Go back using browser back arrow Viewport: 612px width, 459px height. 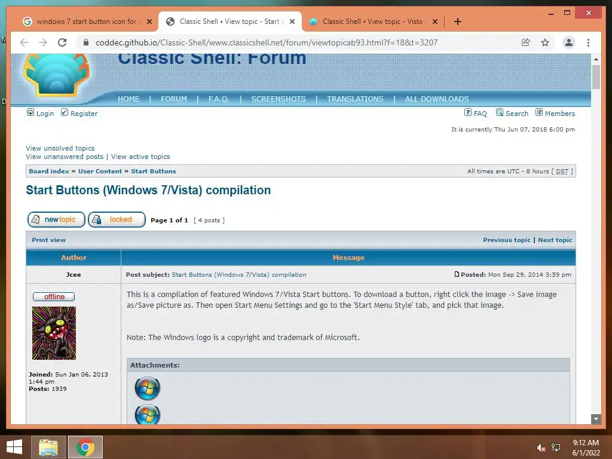tap(24, 42)
